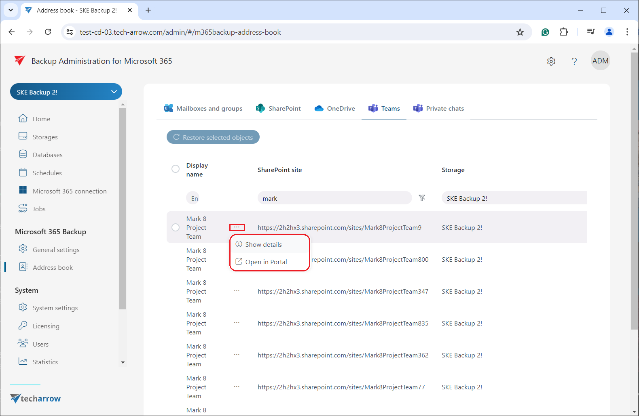Bookmark this page with the star icon
The width and height of the screenshot is (639, 416).
tap(520, 32)
